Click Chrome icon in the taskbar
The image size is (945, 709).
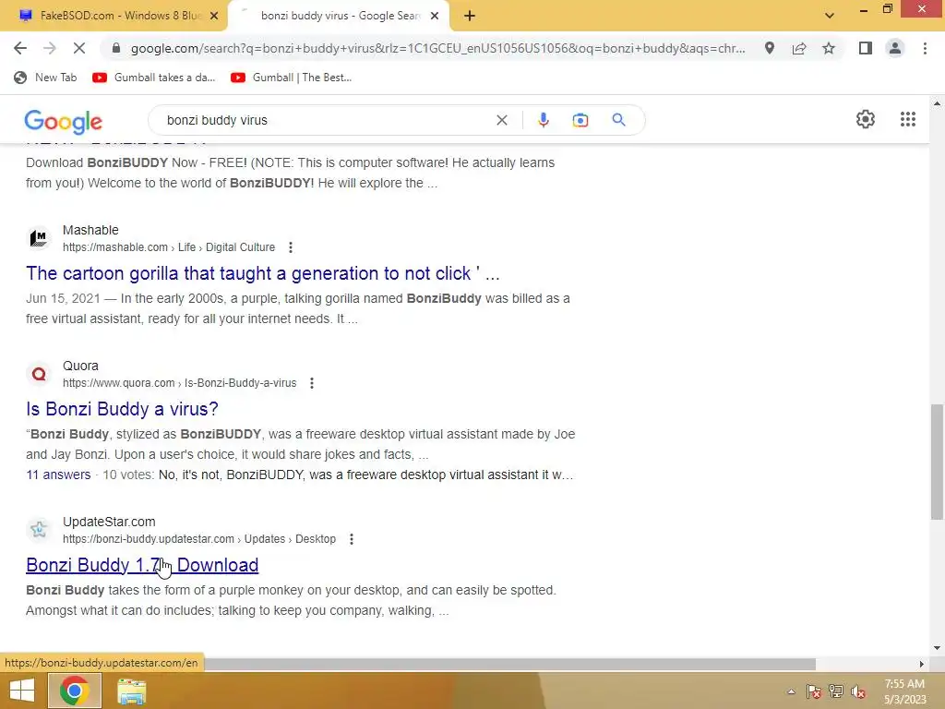coord(74,691)
